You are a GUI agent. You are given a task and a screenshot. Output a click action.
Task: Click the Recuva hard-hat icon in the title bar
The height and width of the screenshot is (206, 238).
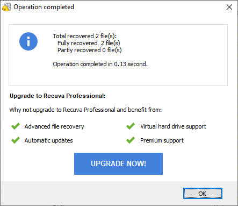[6, 7]
